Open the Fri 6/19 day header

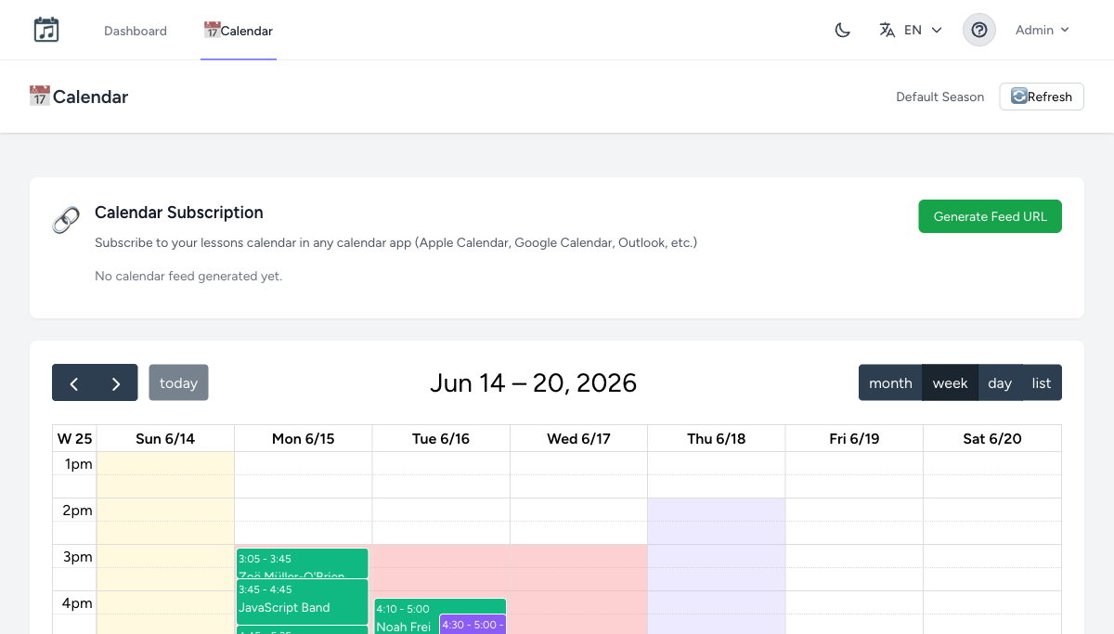pyautogui.click(x=854, y=438)
